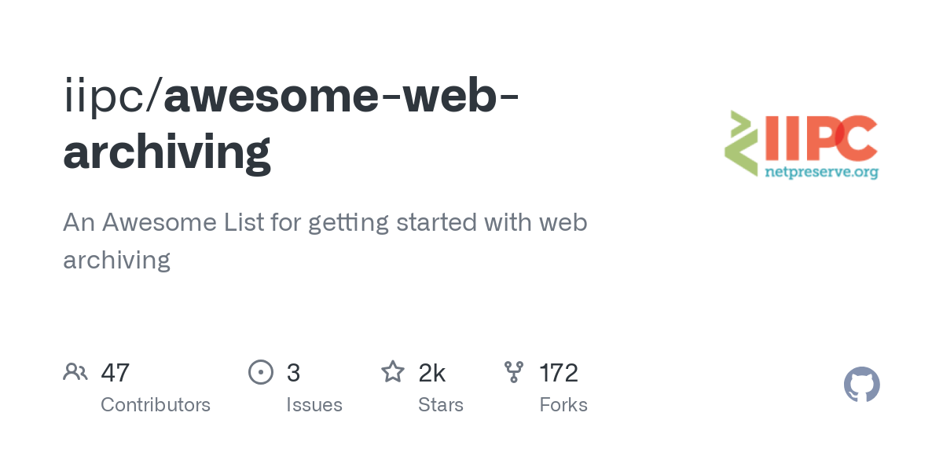Click the contributors count "47"

115,372
